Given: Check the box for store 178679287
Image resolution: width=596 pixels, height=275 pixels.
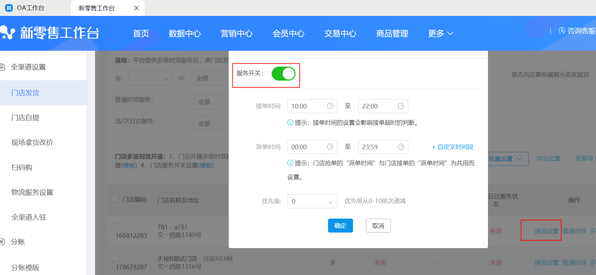Looking at the screenshot, I should (x=115, y=258).
